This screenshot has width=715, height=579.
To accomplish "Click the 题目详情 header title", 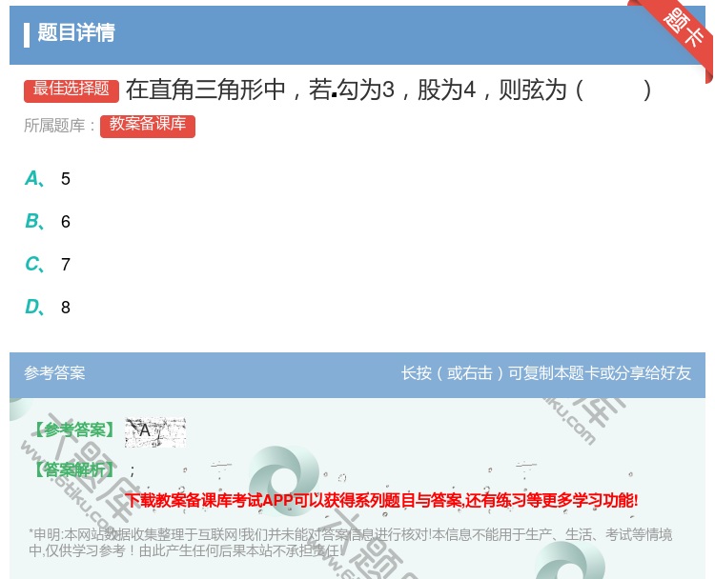I will pos(76,32).
